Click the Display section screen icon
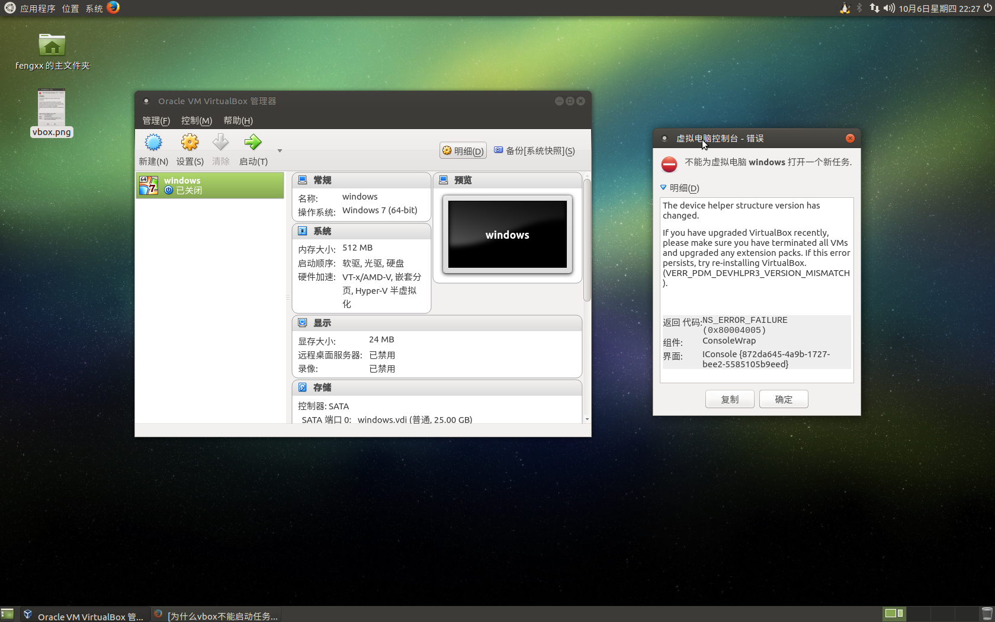The height and width of the screenshot is (622, 995). click(x=303, y=322)
